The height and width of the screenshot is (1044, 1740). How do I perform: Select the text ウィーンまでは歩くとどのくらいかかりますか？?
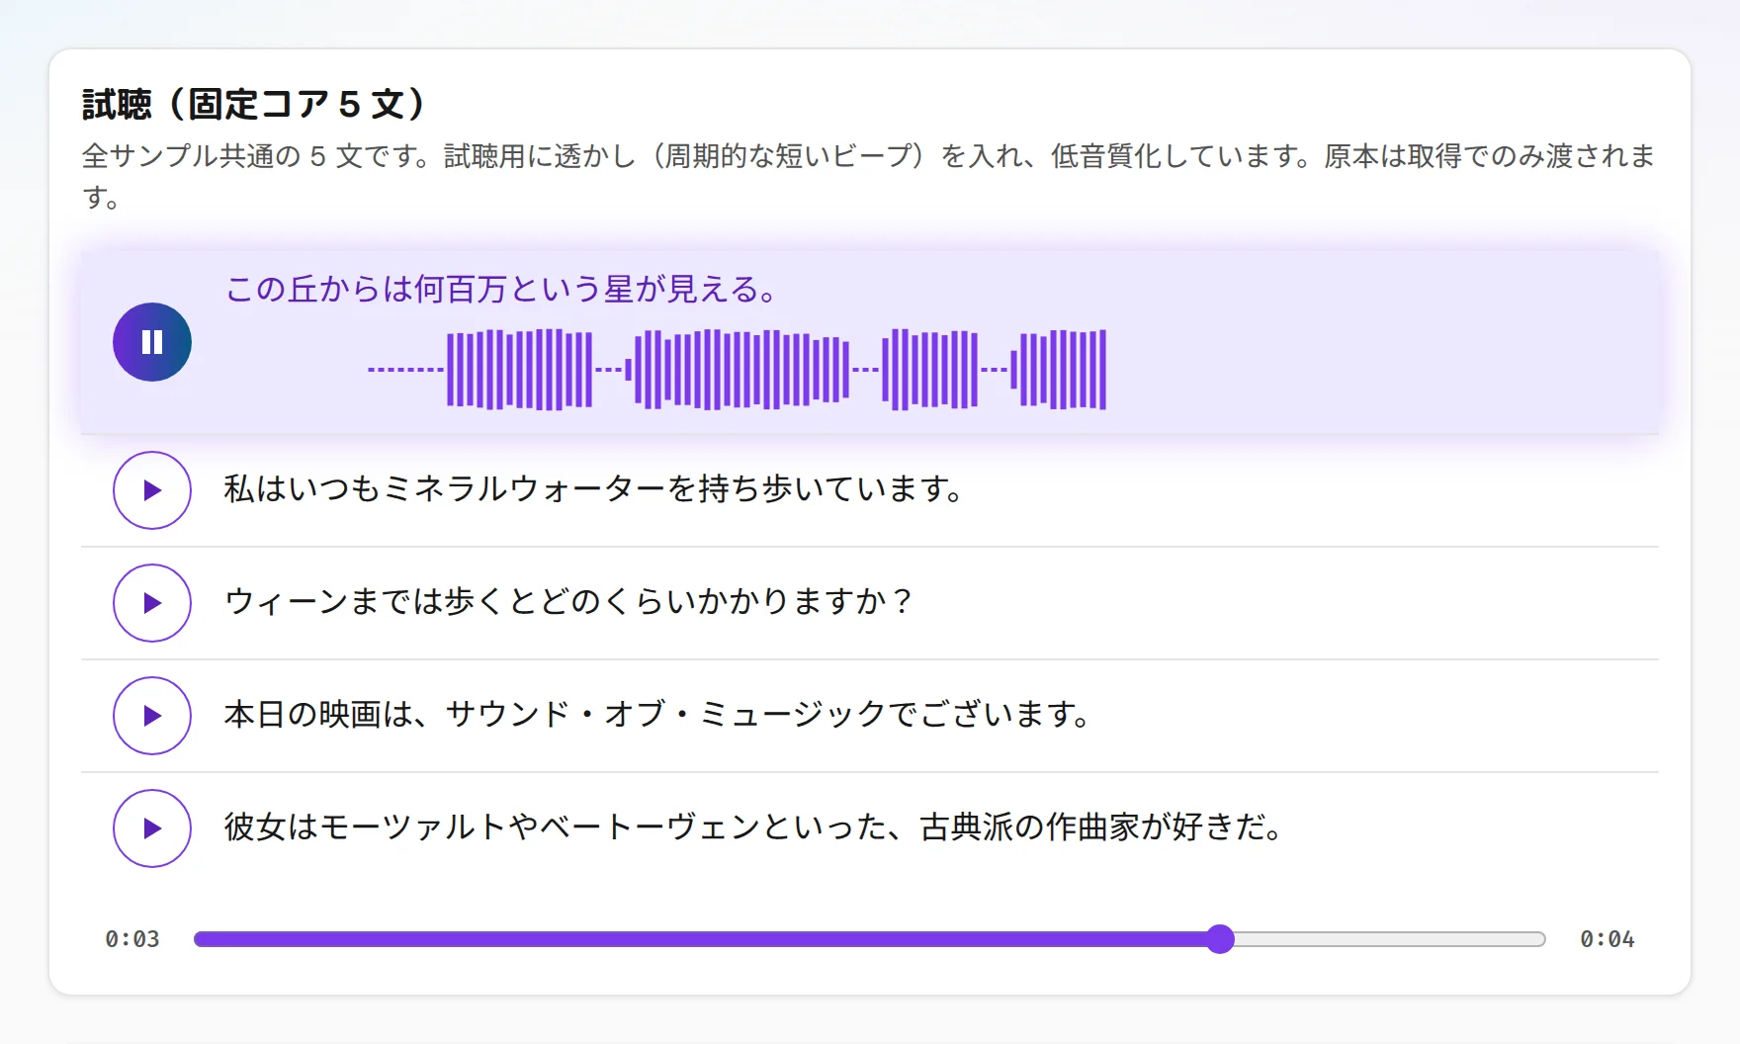pyautogui.click(x=569, y=602)
